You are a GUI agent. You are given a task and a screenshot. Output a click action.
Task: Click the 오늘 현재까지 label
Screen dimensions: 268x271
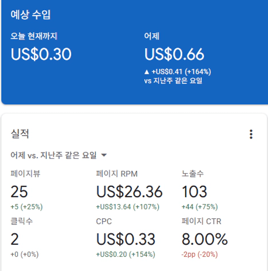point(34,36)
